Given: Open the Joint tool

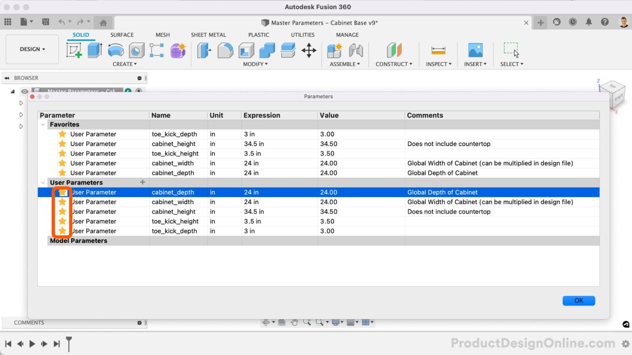Looking at the screenshot, I should (x=356, y=50).
